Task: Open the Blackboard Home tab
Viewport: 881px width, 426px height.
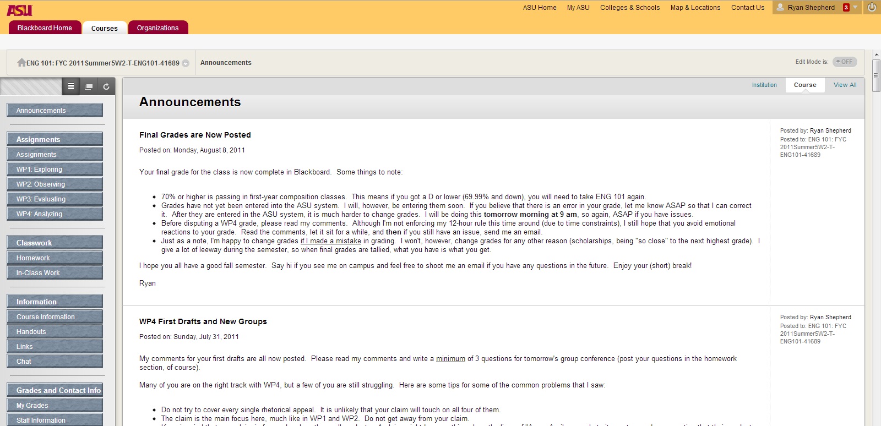Action: tap(45, 28)
